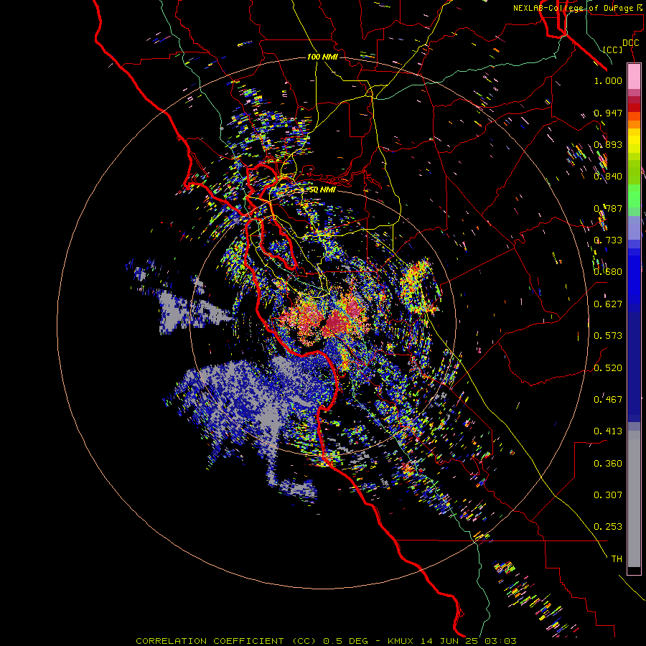Click the bright green segment of color bar

click(634, 195)
